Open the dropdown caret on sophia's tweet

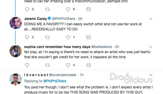coord(151,47)
